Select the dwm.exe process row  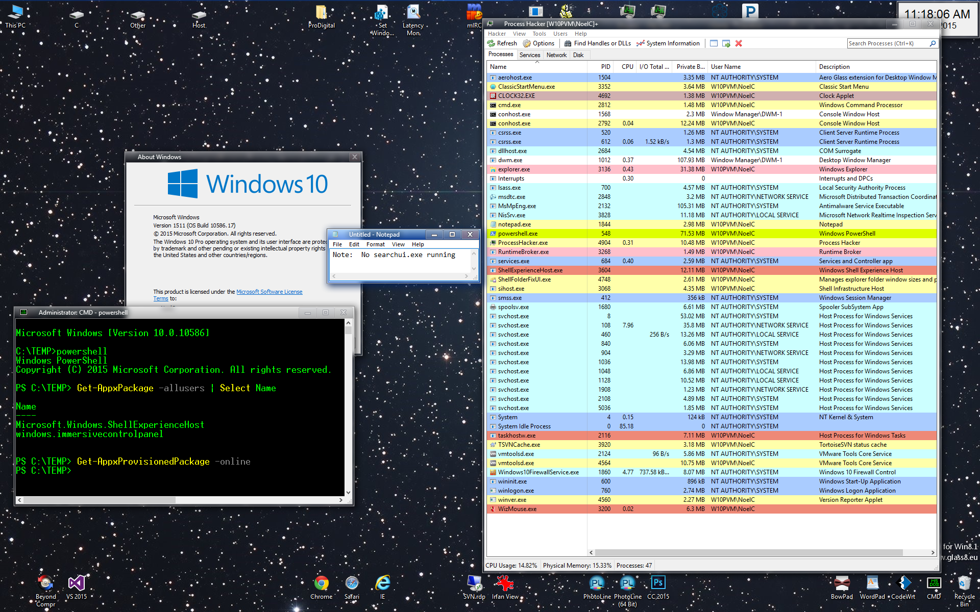coord(712,160)
